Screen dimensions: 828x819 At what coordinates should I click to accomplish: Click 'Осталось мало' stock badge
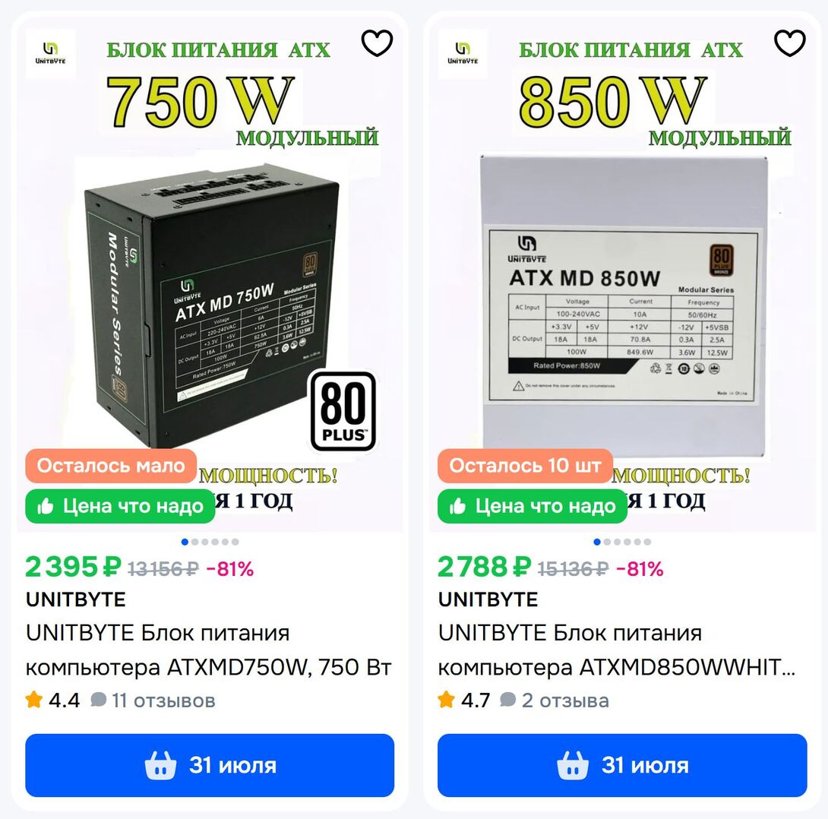pyautogui.click(x=111, y=466)
